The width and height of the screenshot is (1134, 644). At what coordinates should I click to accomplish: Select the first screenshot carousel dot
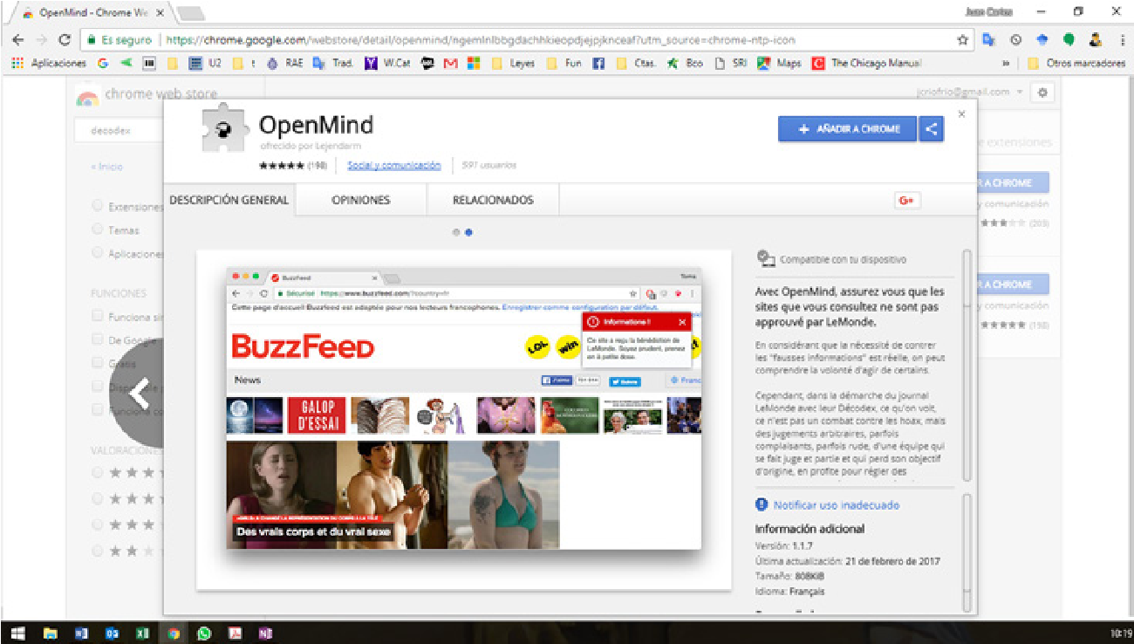[455, 233]
